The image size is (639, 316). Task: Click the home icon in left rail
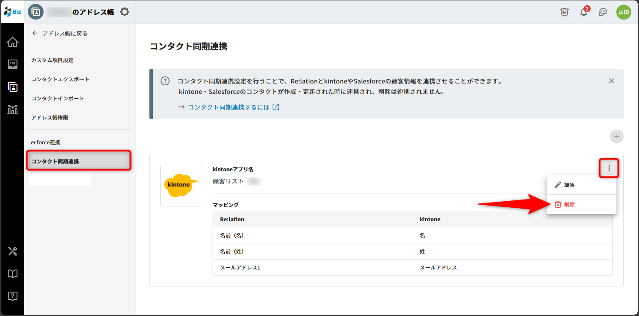point(13,42)
